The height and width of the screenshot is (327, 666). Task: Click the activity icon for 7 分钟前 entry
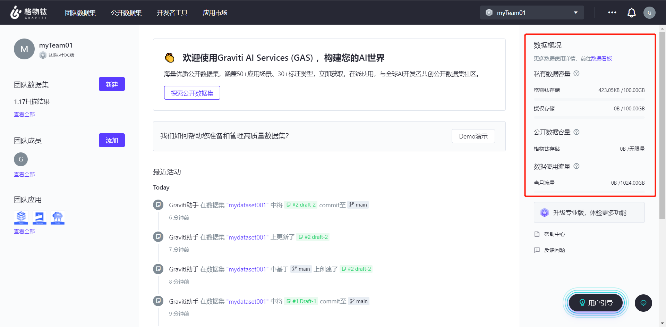click(158, 237)
